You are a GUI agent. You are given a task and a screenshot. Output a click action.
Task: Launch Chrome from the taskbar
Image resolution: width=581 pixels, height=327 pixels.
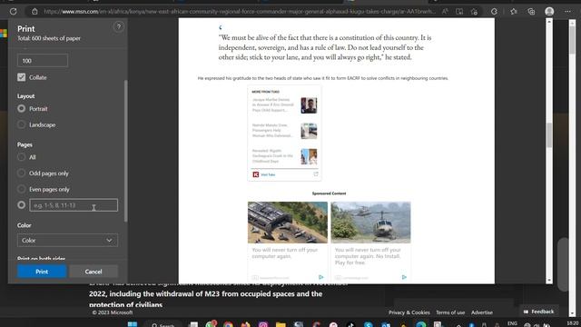(x=228, y=324)
